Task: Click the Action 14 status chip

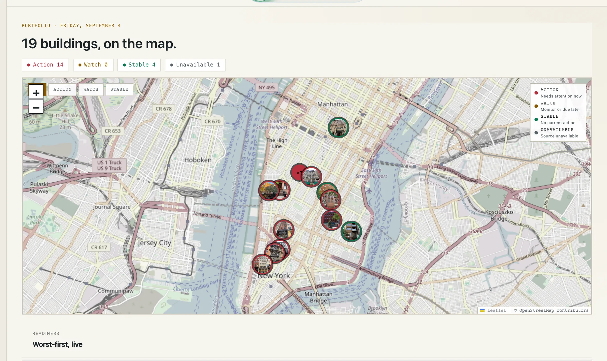Action: pos(45,65)
